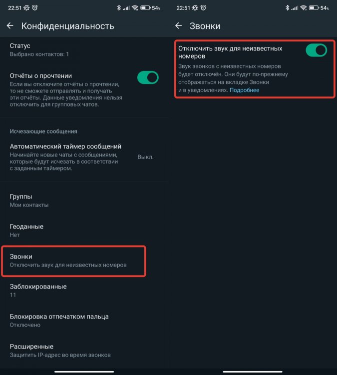Image resolution: width=337 pixels, height=375 pixels.
Task: Open the Заблокированные contacts list
Action: tap(84, 290)
